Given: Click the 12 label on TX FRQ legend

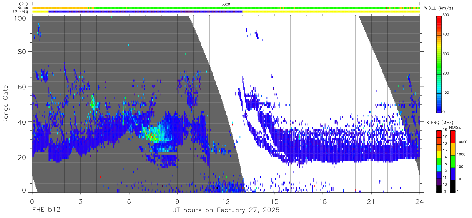Looking at the screenshot, I should pos(444,171).
